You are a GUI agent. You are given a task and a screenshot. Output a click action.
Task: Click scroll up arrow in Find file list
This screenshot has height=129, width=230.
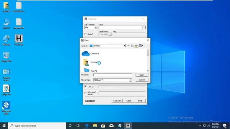coord(148,50)
